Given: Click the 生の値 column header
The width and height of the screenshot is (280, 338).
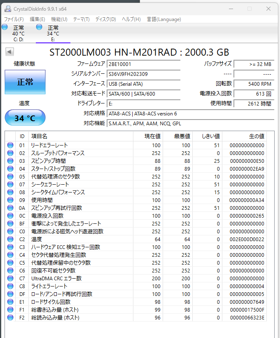Looking at the screenshot, I should 245,136.
